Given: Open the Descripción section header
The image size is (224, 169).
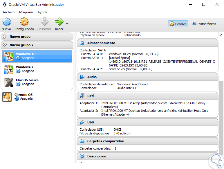Looking at the screenshot, I should point(147,156).
